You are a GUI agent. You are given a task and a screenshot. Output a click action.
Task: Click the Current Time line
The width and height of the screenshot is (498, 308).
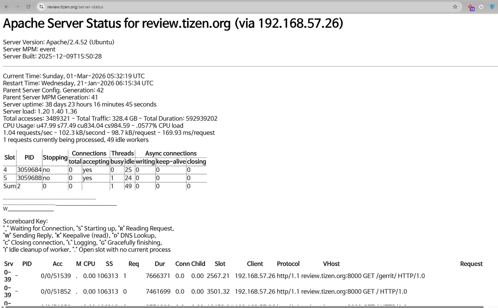[74, 76]
